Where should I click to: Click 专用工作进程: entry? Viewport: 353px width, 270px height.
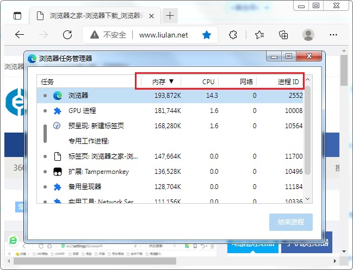click(89, 141)
